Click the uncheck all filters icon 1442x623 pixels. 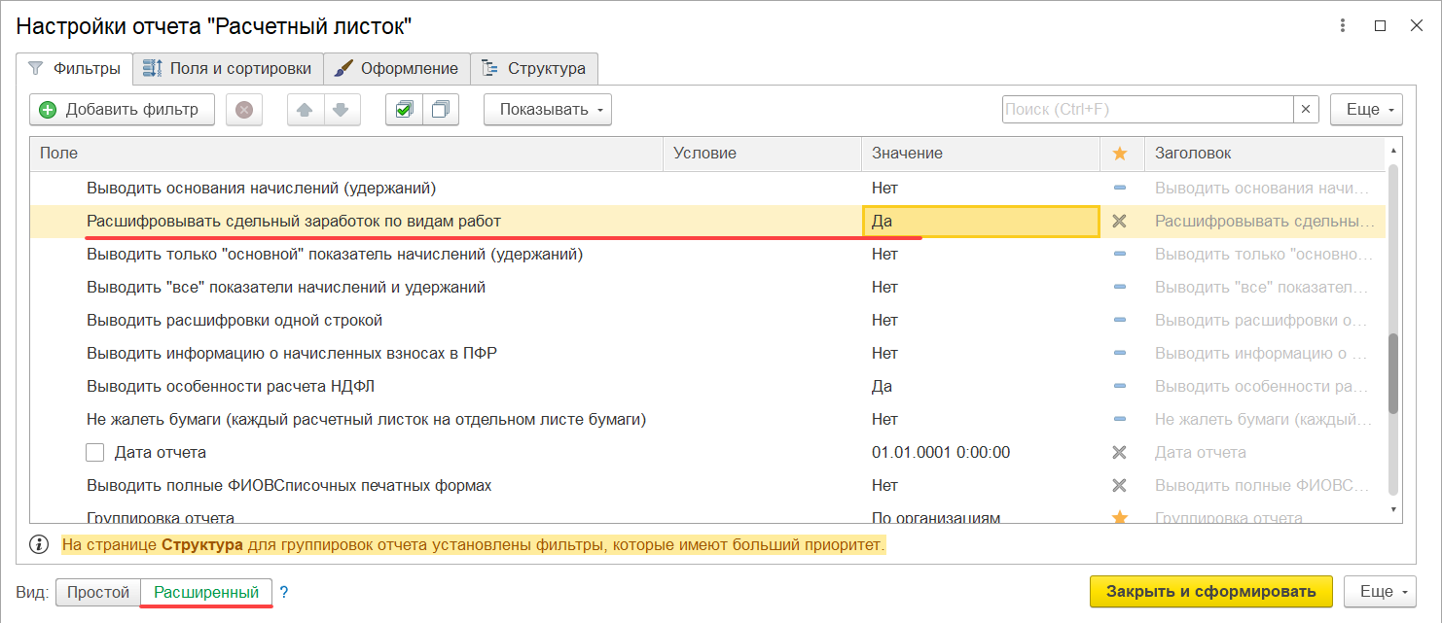pyautogui.click(x=440, y=110)
